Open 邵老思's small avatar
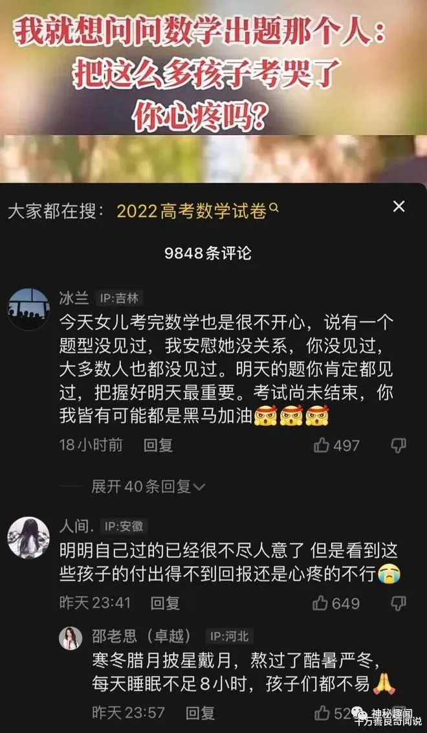Image resolution: width=427 pixels, height=733 pixels. 71,638
